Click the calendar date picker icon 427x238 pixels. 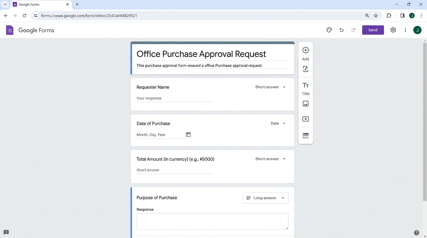pos(188,134)
